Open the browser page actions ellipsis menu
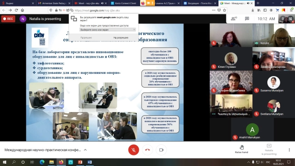 pos(213,10)
